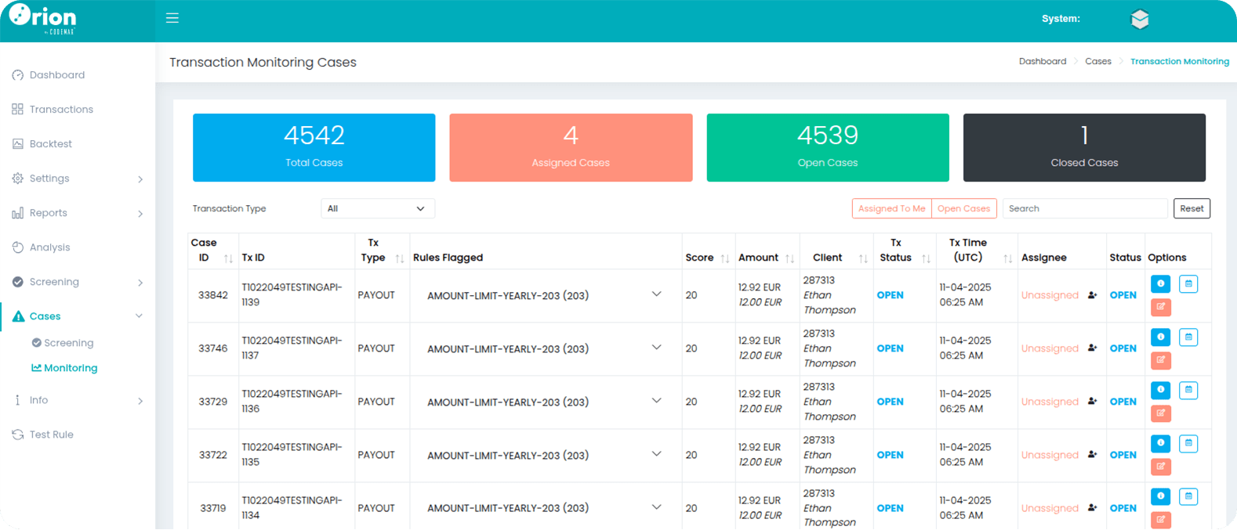Viewport: 1237px width, 530px height.
Task: Toggle the Assigned To Me filter
Action: [x=891, y=209]
